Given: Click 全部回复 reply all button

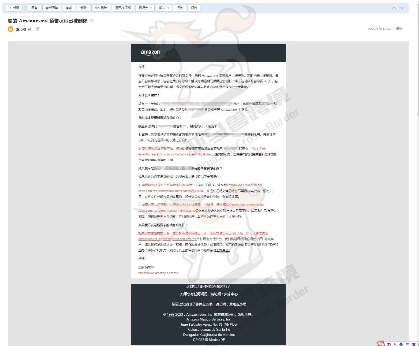Looking at the screenshot, I should pos(52,8).
